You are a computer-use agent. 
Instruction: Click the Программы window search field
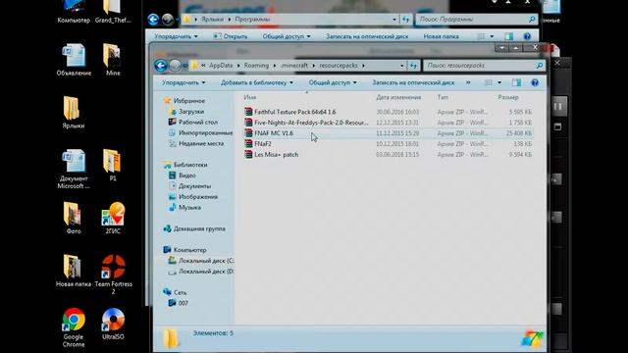tap(476, 20)
